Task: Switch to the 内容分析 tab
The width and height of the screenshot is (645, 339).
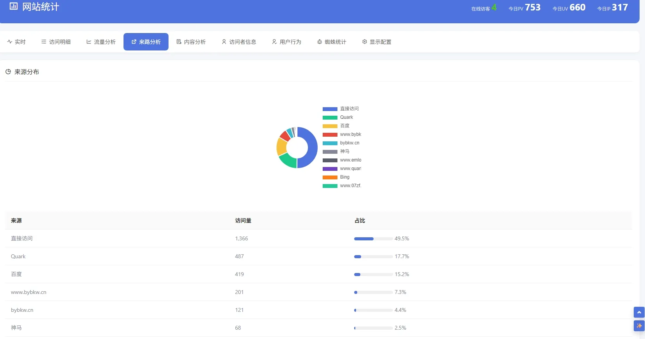Action: click(191, 42)
